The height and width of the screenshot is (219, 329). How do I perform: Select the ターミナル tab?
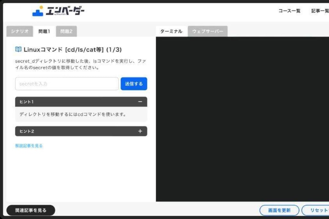pos(171,31)
